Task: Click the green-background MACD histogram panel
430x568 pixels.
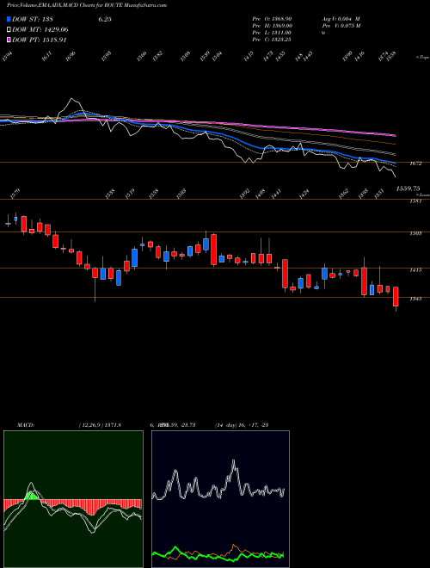Action: click(x=73, y=499)
